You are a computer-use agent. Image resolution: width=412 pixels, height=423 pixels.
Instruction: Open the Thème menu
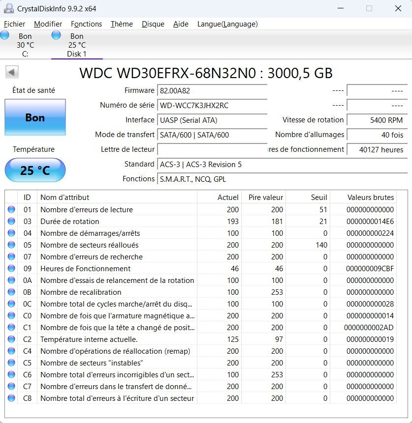122,24
